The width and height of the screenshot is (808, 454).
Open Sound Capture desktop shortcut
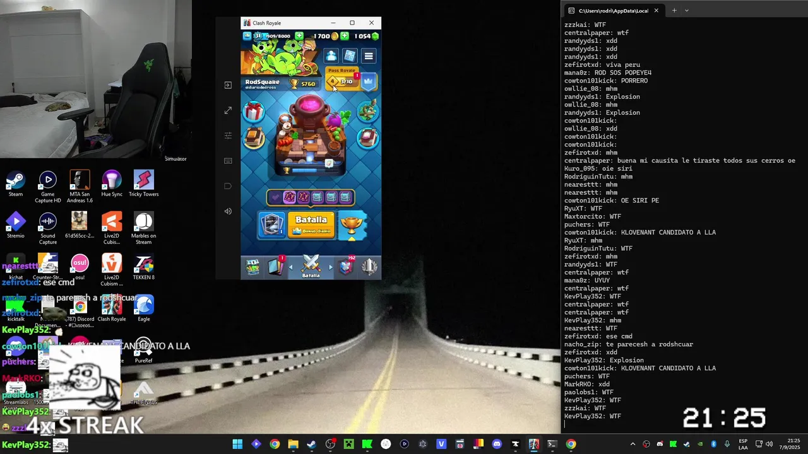click(x=48, y=228)
